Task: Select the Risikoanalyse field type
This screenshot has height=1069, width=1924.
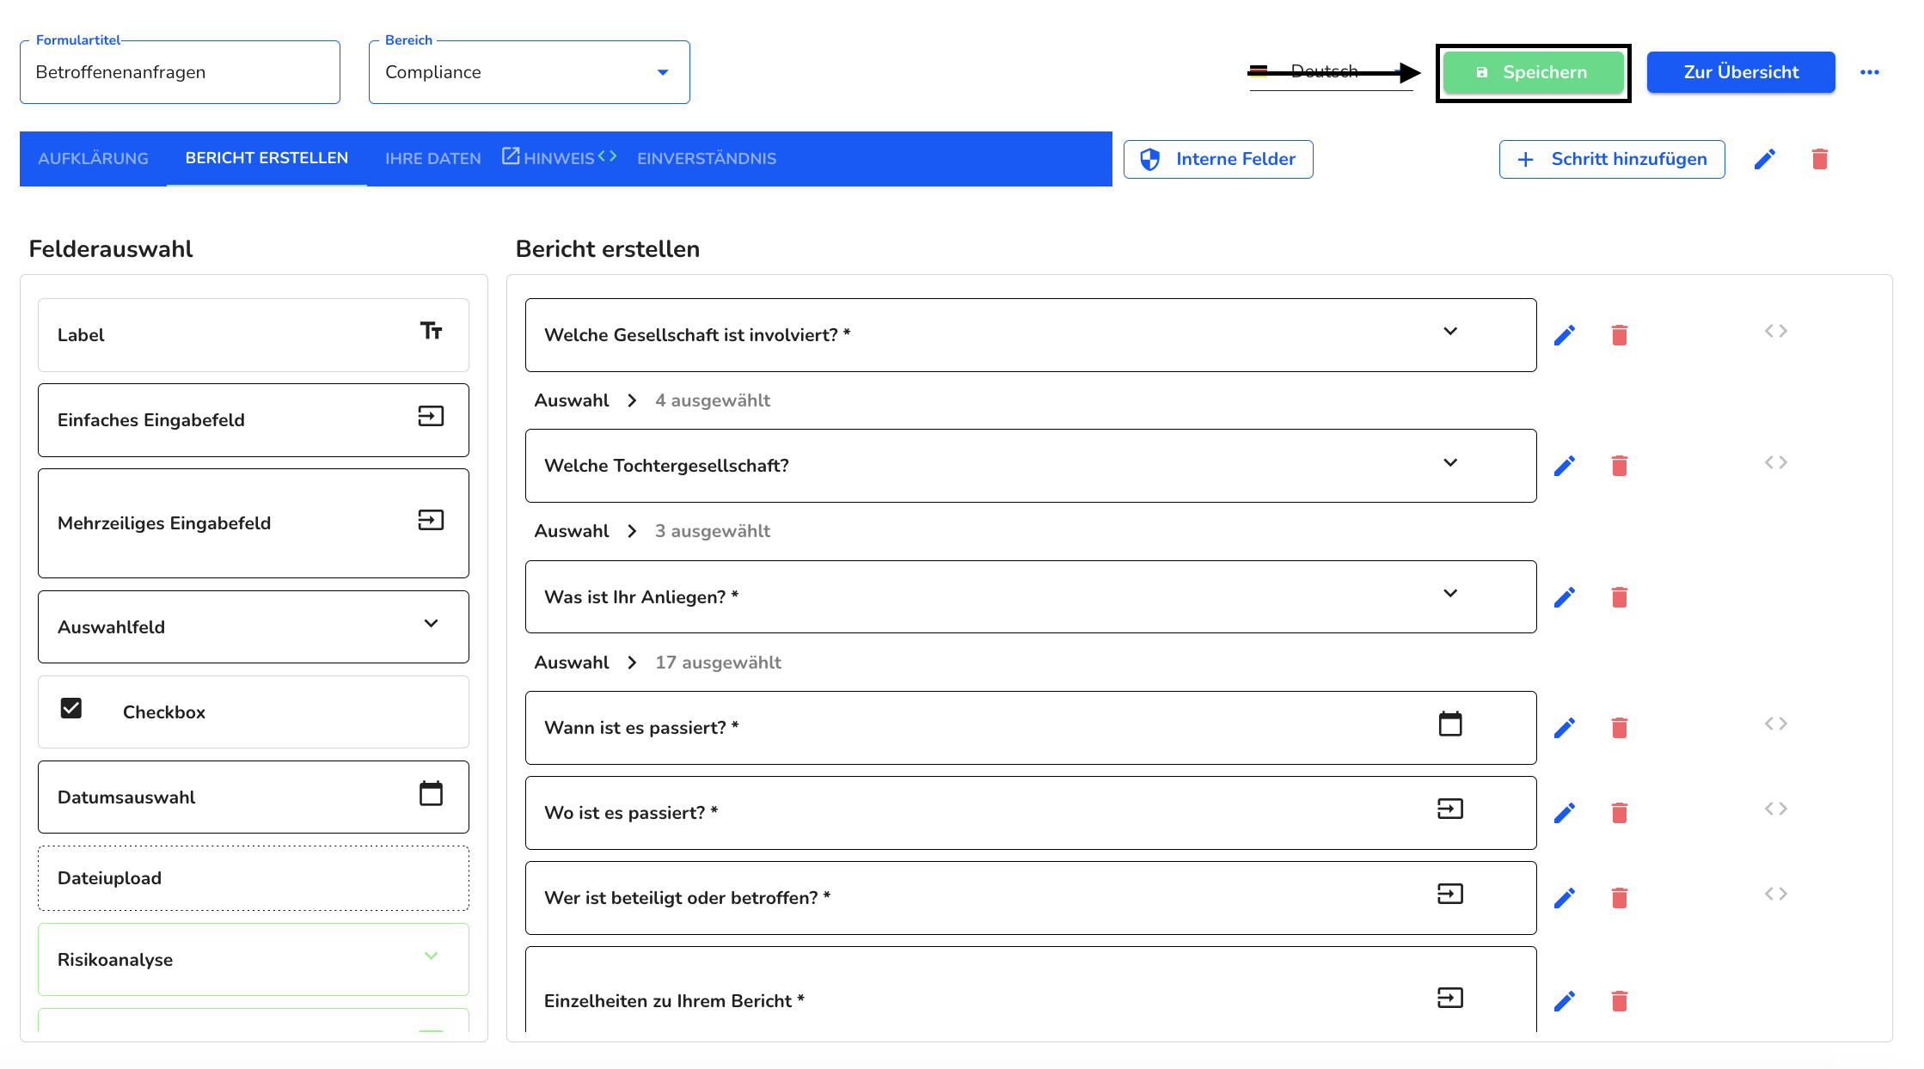Action: coord(254,960)
